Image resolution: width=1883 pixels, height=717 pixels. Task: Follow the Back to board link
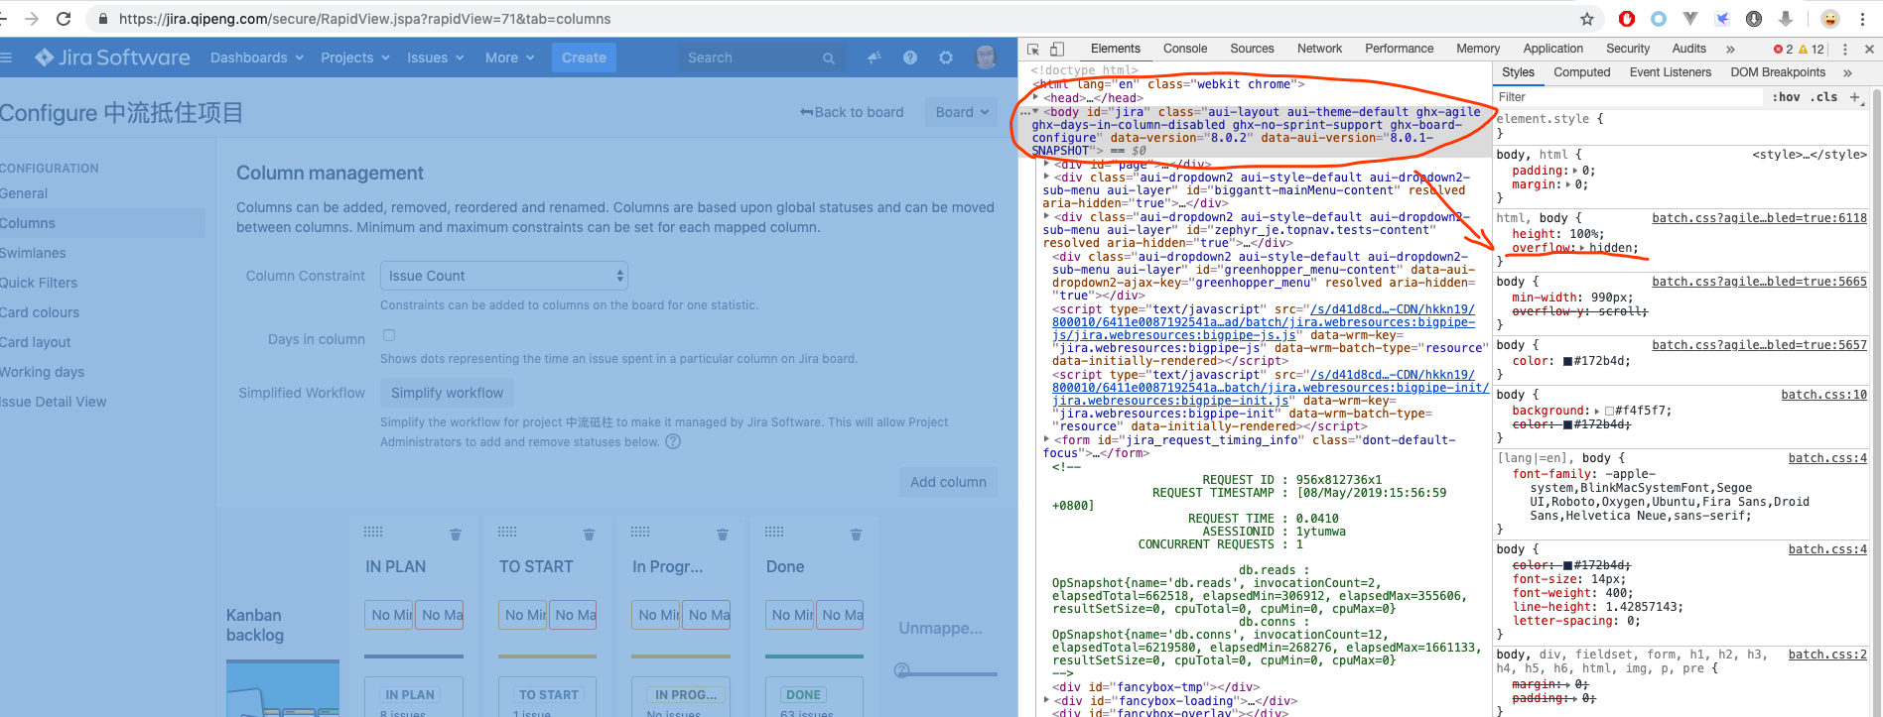point(852,112)
